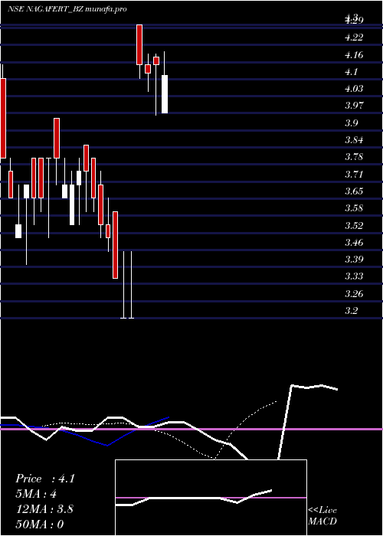Click the 4.1 price axis label

351,72
